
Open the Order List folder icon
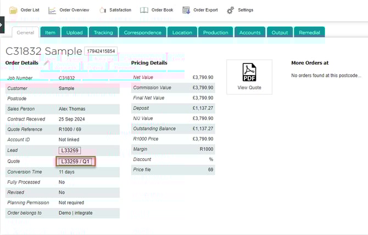(13, 10)
